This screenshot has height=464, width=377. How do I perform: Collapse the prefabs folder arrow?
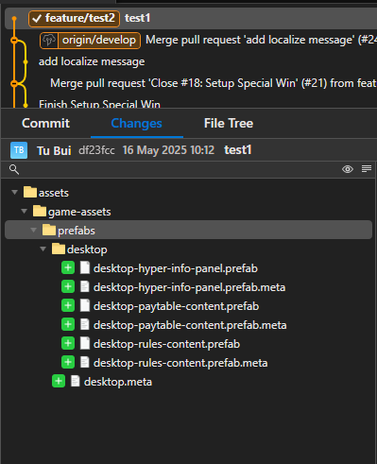33,230
